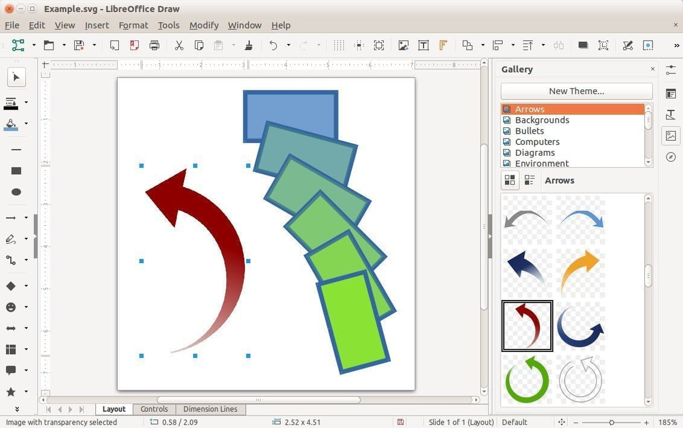Open the Undo dropdown arrow
Screen dimensions: 683x428
[x=287, y=45]
